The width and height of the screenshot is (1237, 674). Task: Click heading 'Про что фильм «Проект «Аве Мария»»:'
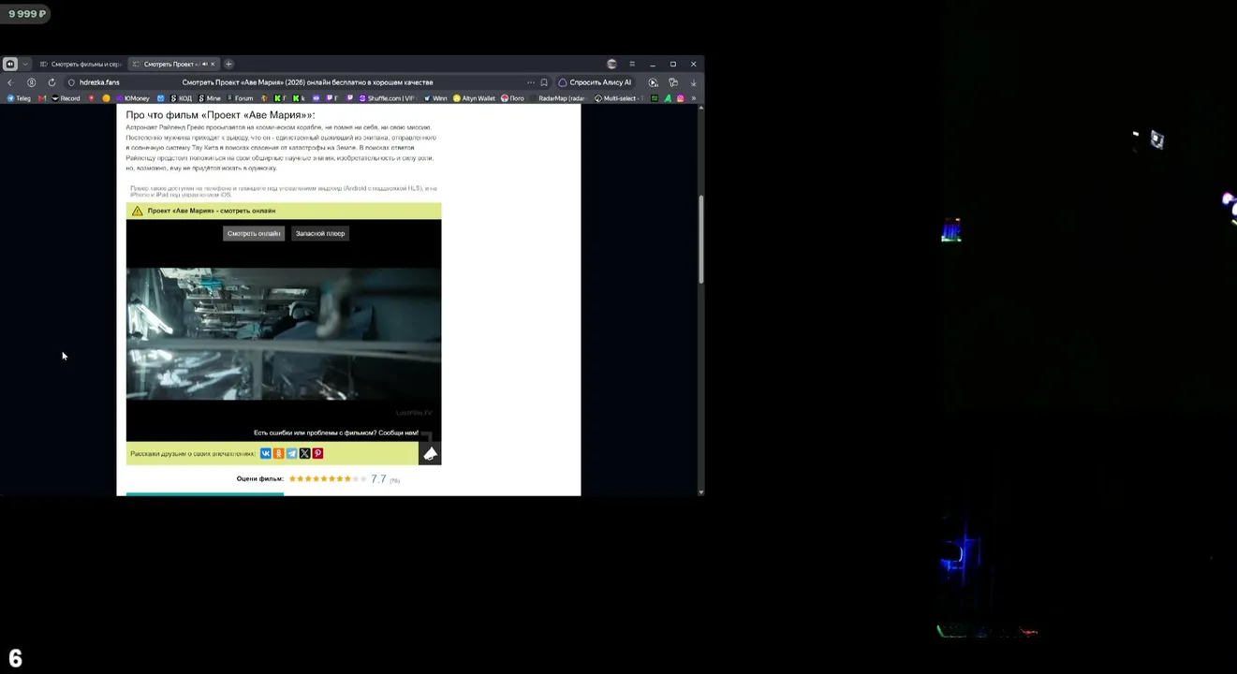(221, 115)
